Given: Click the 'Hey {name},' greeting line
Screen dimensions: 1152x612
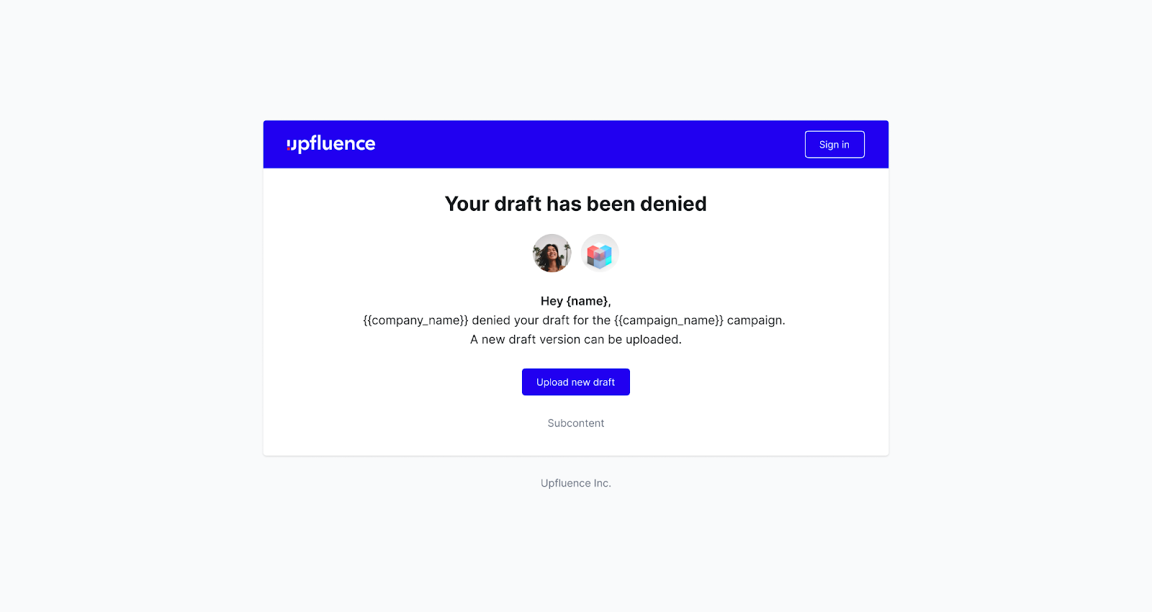Looking at the screenshot, I should [576, 301].
